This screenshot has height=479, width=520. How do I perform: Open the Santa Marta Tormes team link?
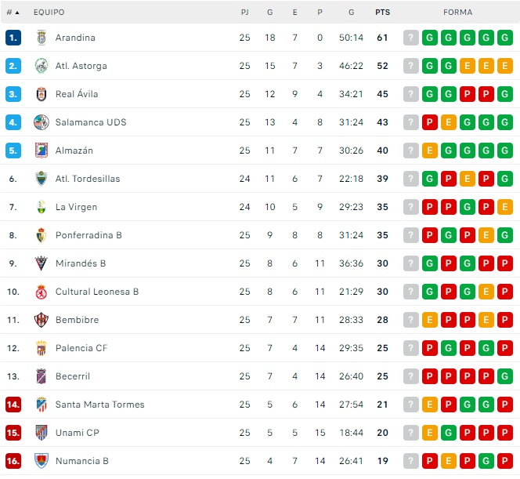(x=99, y=405)
